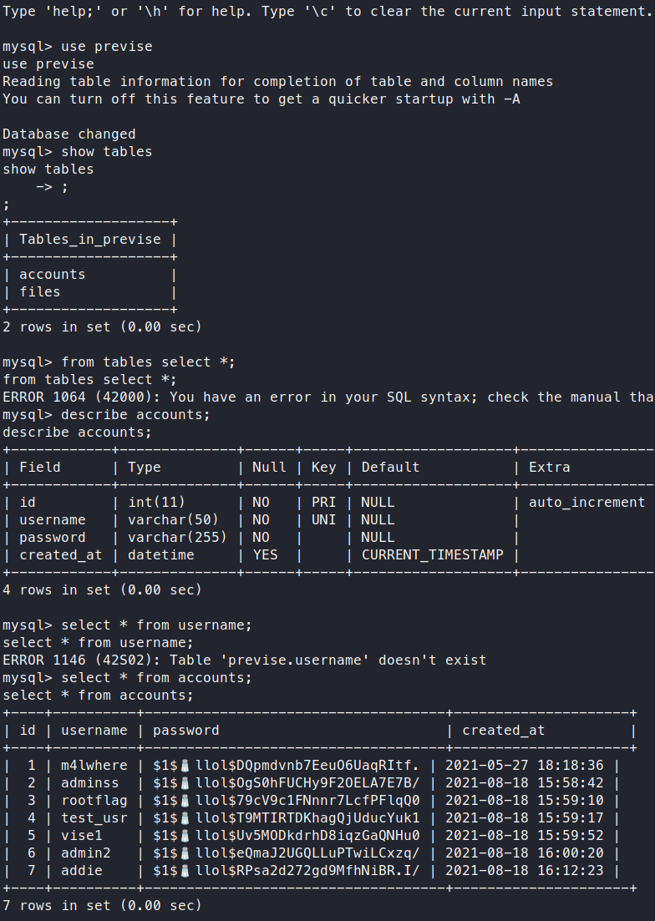
Task: Click the salt emoji in the admin2 row
Action: [x=186, y=853]
